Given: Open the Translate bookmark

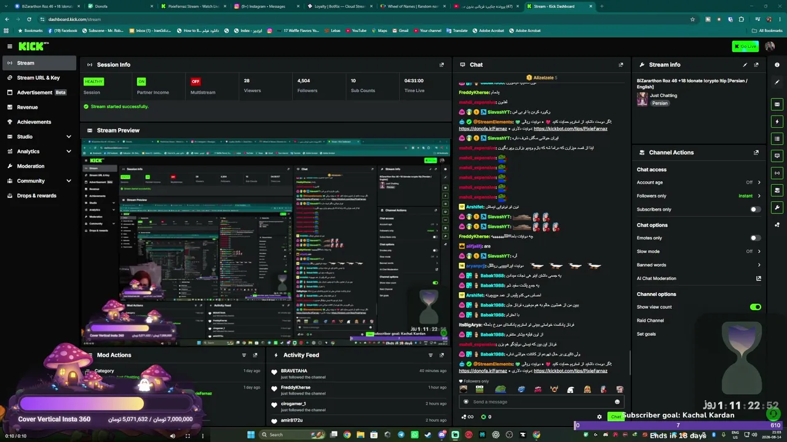Looking at the screenshot, I should [x=457, y=31].
